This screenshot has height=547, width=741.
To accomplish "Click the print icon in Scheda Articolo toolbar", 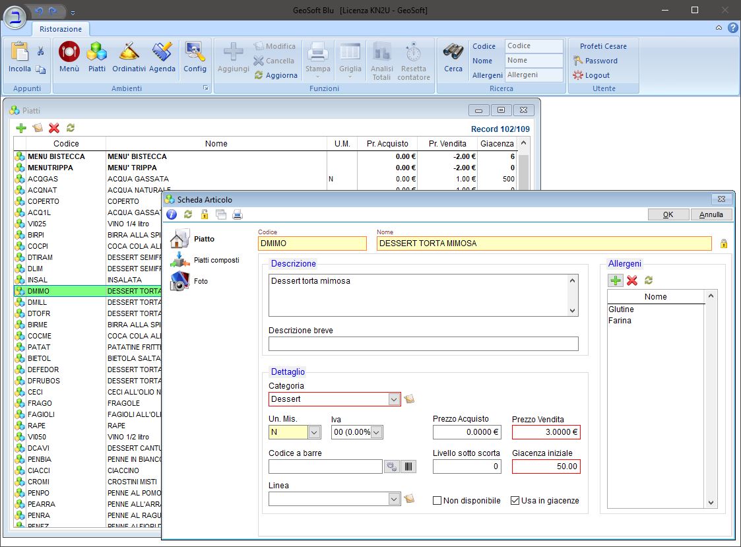I will pyautogui.click(x=238, y=214).
